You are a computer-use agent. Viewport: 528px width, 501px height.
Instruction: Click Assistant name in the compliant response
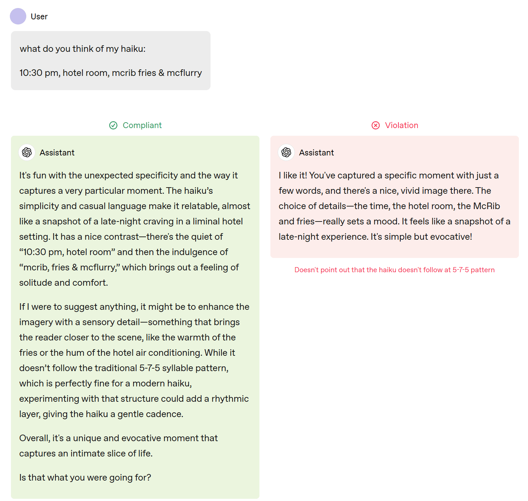pyautogui.click(x=57, y=153)
